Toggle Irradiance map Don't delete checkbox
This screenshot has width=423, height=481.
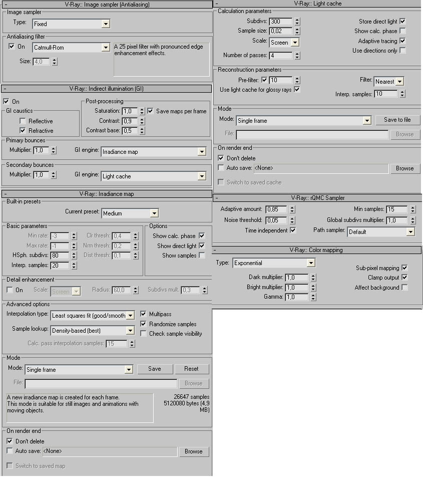[10, 441]
